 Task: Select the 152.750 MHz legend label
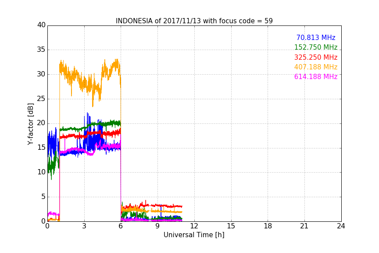pyautogui.click(x=316, y=47)
